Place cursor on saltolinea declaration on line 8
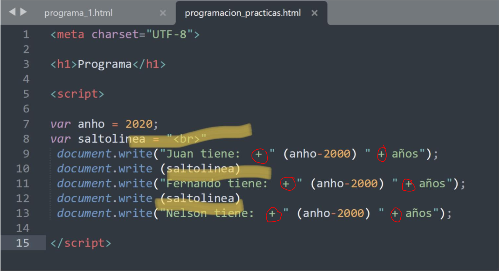The width and height of the screenshot is (499, 271). tap(111, 139)
